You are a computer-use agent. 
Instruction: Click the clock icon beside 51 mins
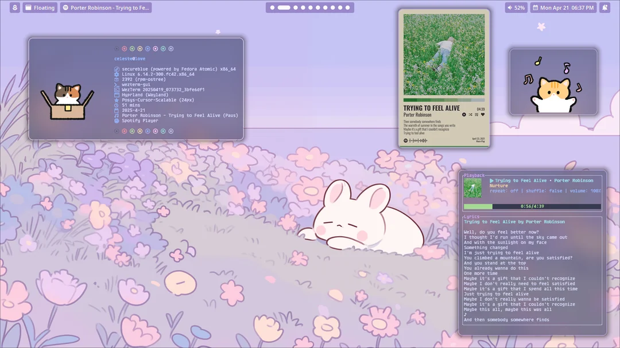tap(117, 105)
